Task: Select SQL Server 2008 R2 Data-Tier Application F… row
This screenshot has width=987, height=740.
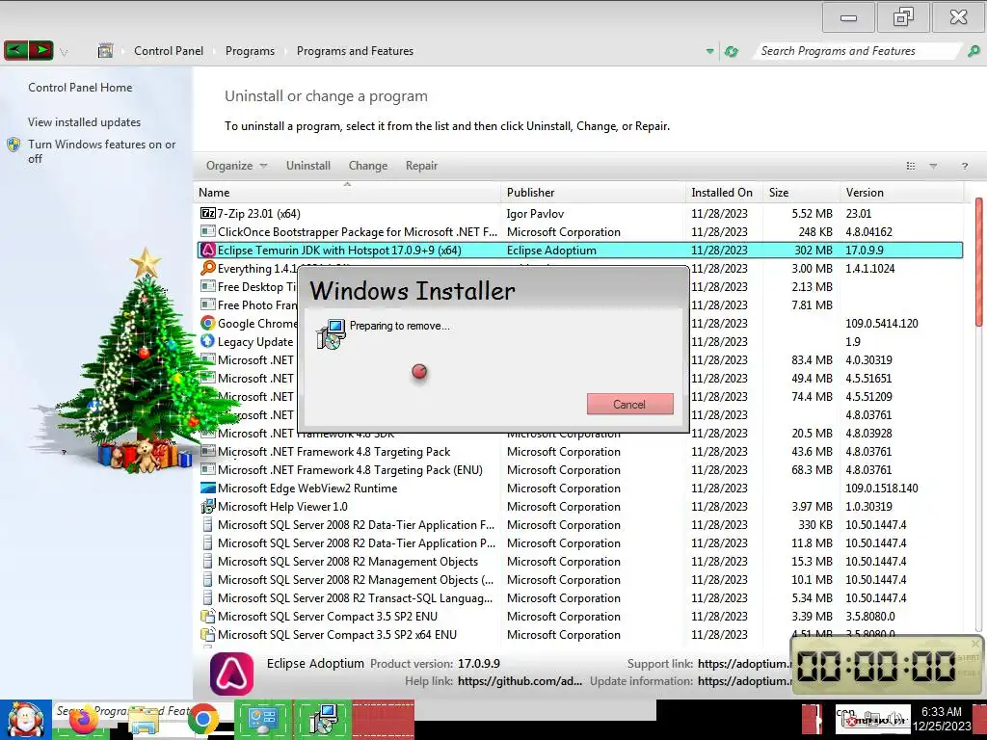Action: coord(579,525)
